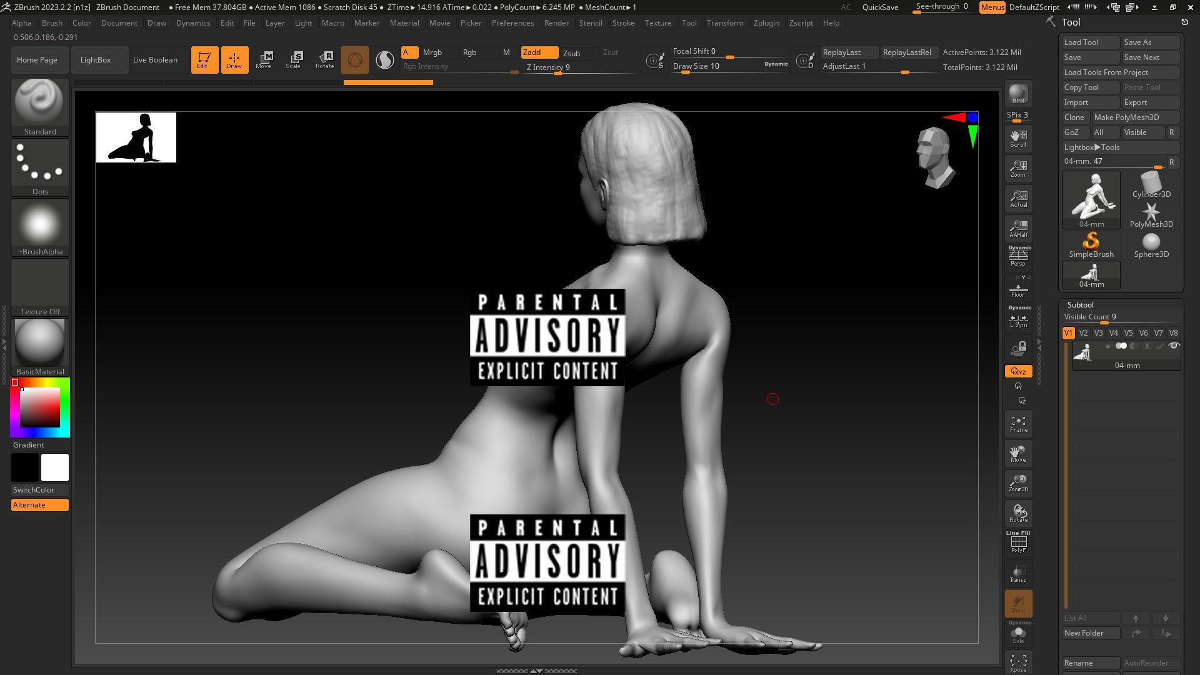Activate the Draw mode button
Image resolution: width=1200 pixels, height=675 pixels.
234,60
